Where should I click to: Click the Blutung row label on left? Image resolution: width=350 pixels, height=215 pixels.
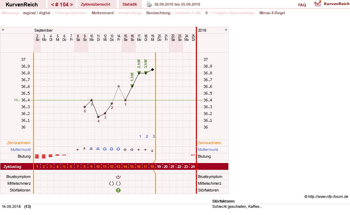tap(24, 156)
